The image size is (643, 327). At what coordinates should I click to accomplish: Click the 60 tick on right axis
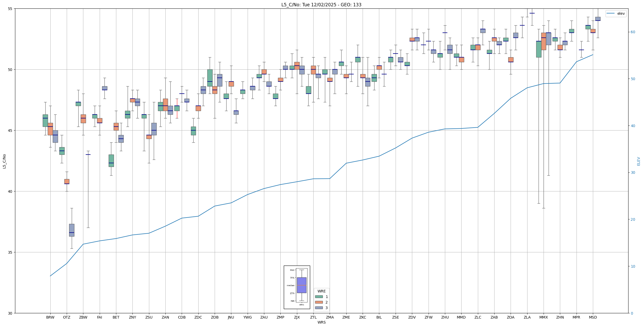[x=632, y=32]
